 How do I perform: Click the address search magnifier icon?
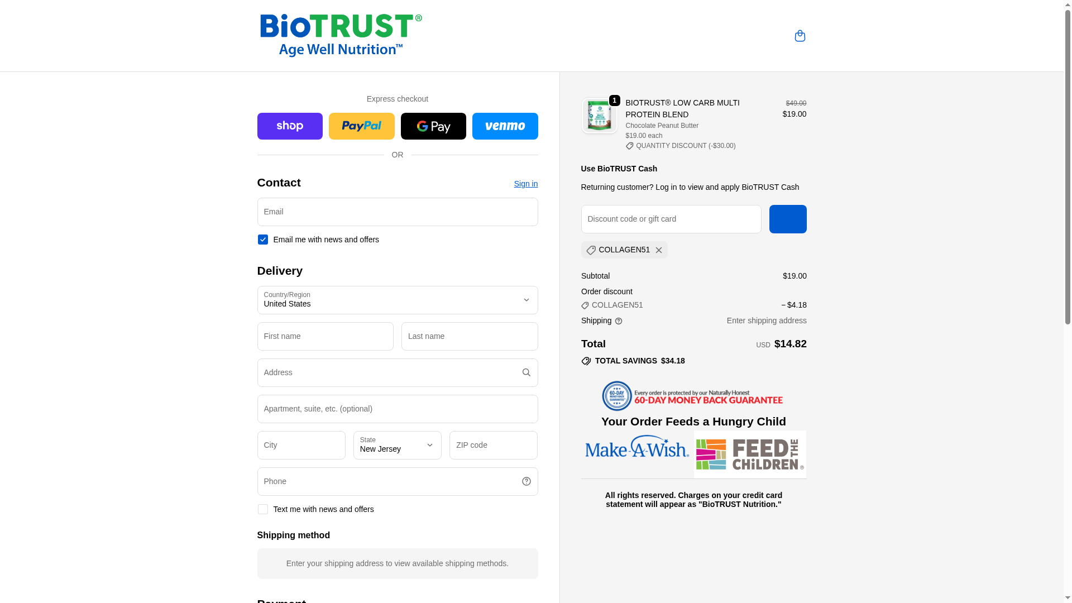coord(526,372)
